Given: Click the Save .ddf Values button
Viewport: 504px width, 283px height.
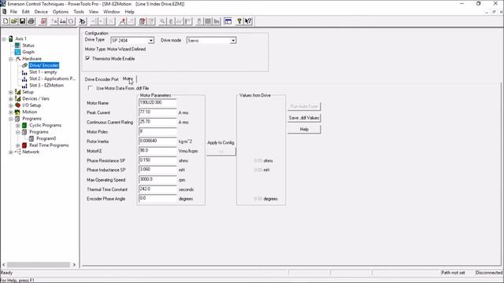Looking at the screenshot, I should click(x=304, y=118).
